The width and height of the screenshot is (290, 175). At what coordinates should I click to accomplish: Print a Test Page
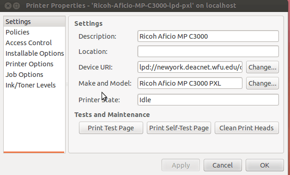(x=111, y=128)
